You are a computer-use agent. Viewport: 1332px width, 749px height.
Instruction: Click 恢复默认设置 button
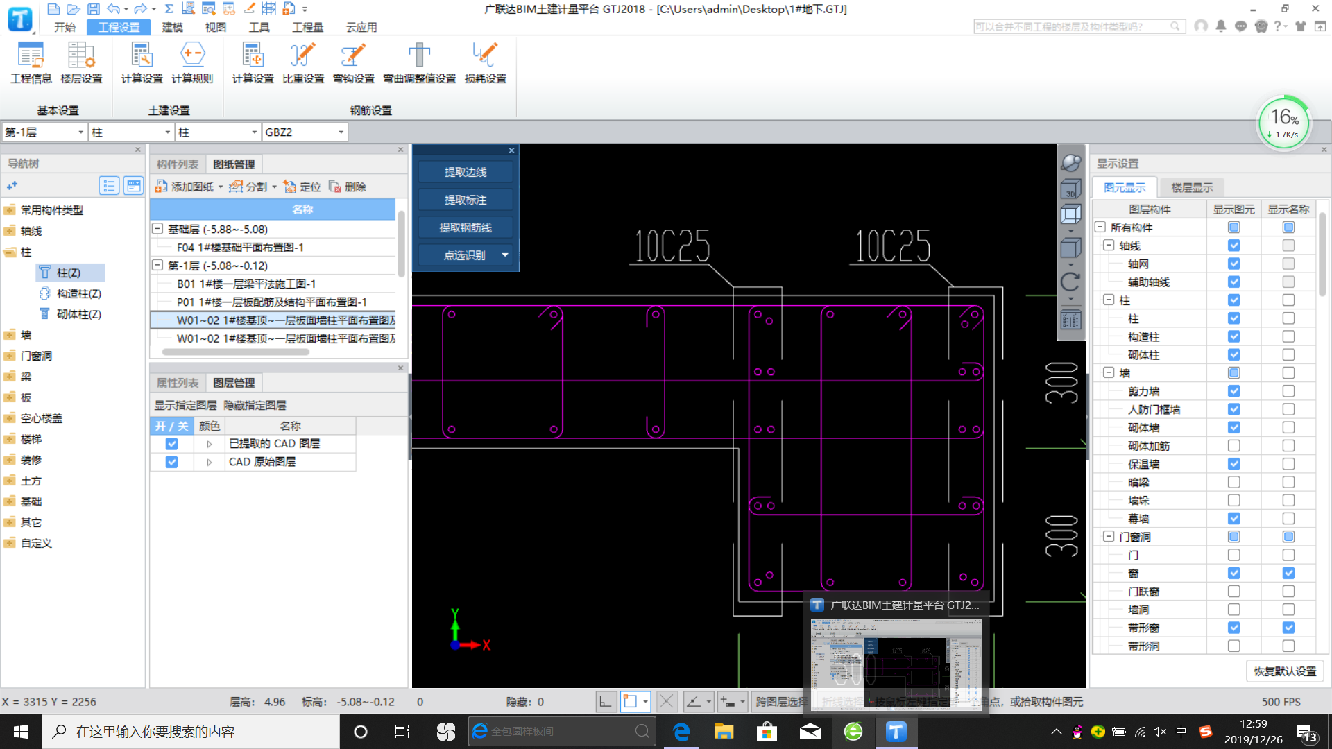(1285, 671)
